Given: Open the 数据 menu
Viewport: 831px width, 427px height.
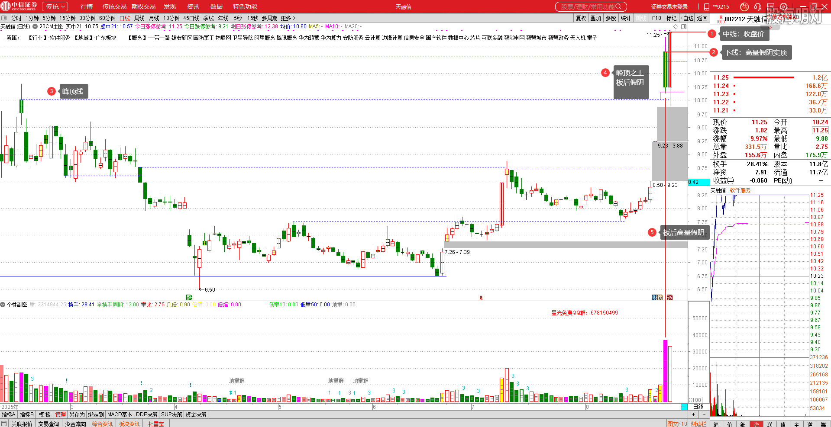Looking at the screenshot, I should click(216, 6).
